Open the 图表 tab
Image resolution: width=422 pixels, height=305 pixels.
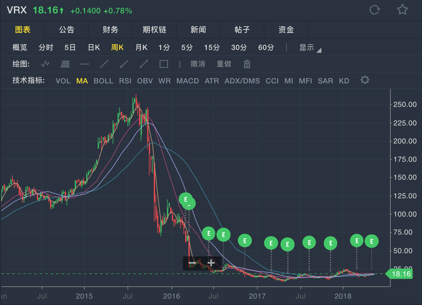coord(23,30)
